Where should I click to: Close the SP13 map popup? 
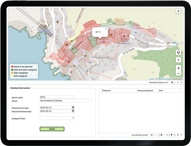pyautogui.click(x=106, y=29)
